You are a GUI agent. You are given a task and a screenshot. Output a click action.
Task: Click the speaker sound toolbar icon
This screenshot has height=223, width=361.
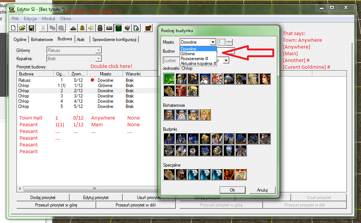coord(91,28)
